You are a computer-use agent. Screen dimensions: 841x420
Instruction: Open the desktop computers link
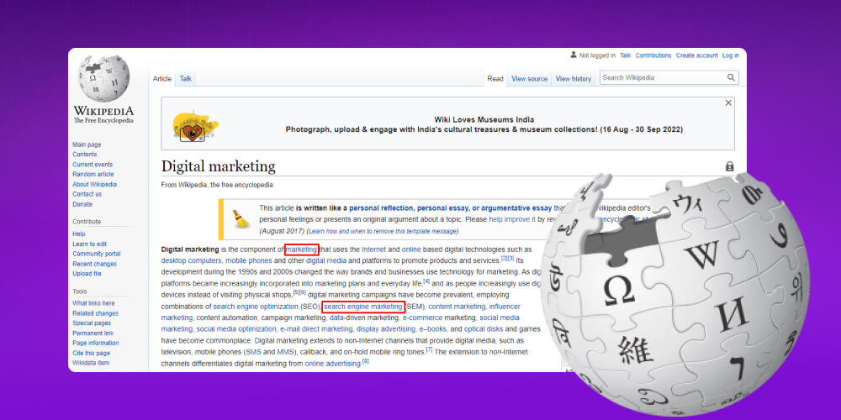point(192,261)
